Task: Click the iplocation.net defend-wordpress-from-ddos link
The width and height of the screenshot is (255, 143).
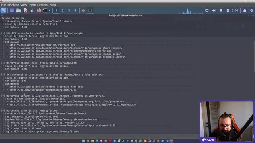Action: (x=46, y=87)
